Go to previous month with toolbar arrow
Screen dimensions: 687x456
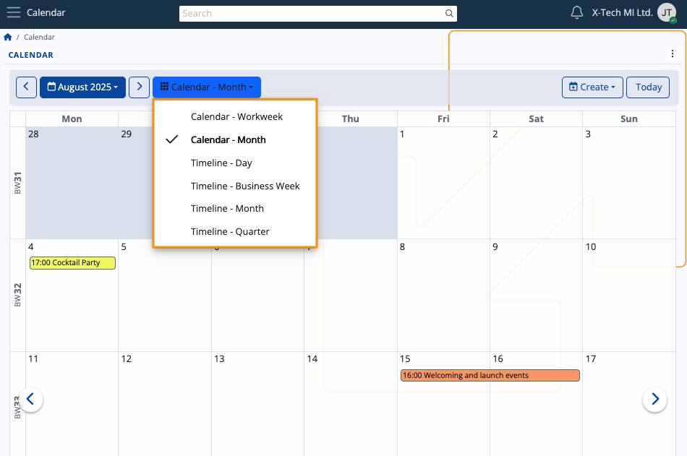click(x=26, y=87)
